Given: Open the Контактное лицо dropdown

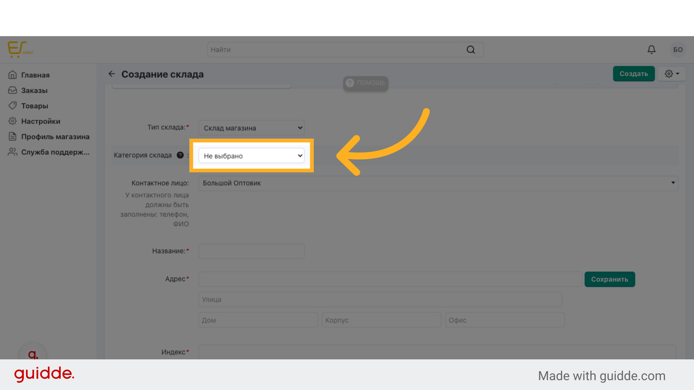Looking at the screenshot, I should click(438, 183).
